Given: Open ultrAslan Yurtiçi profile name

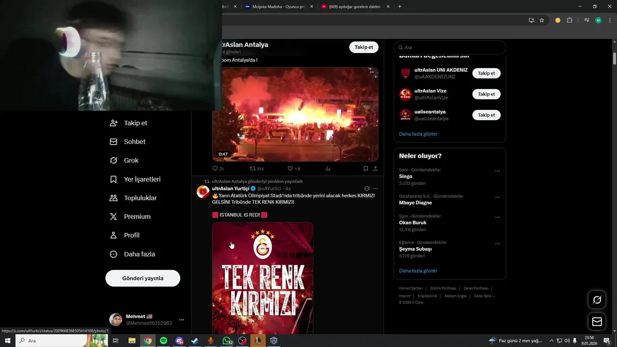Looking at the screenshot, I should pos(230,188).
